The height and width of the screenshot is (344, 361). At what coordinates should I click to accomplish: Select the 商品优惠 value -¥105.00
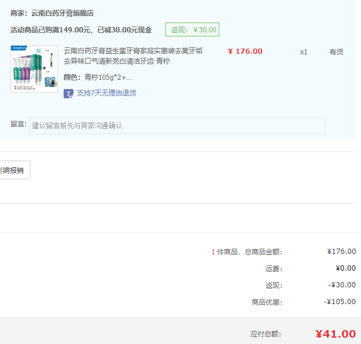(340, 302)
